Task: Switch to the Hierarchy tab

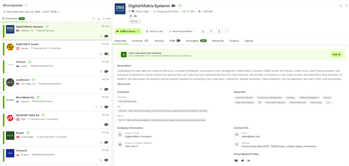Action: click(x=218, y=41)
